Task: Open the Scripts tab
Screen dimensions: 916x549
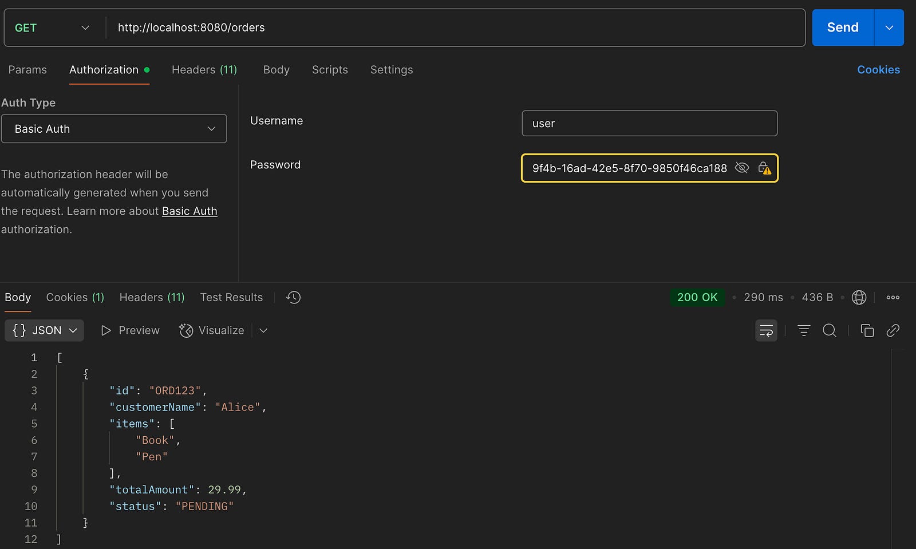Action: 330,70
